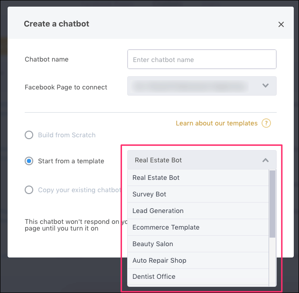Open Facebook Page to connect dropdown
Image resolution: width=299 pixels, height=293 pixels.
pos(202,86)
